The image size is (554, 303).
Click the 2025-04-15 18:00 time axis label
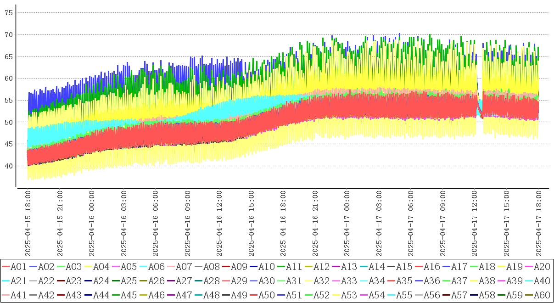(x=28, y=224)
